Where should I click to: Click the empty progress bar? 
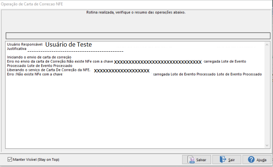(x=138, y=36)
